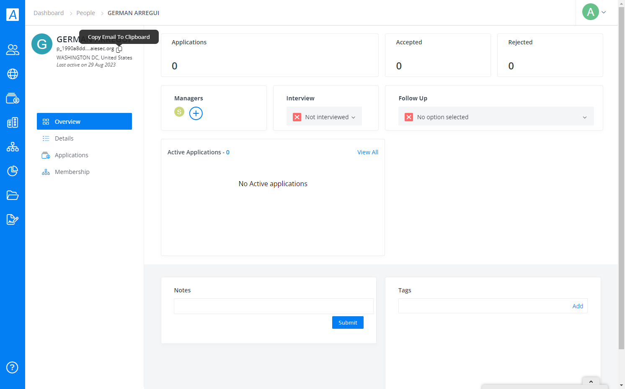Open the document edit icon in sidebar
This screenshot has width=625, height=389.
click(13, 220)
